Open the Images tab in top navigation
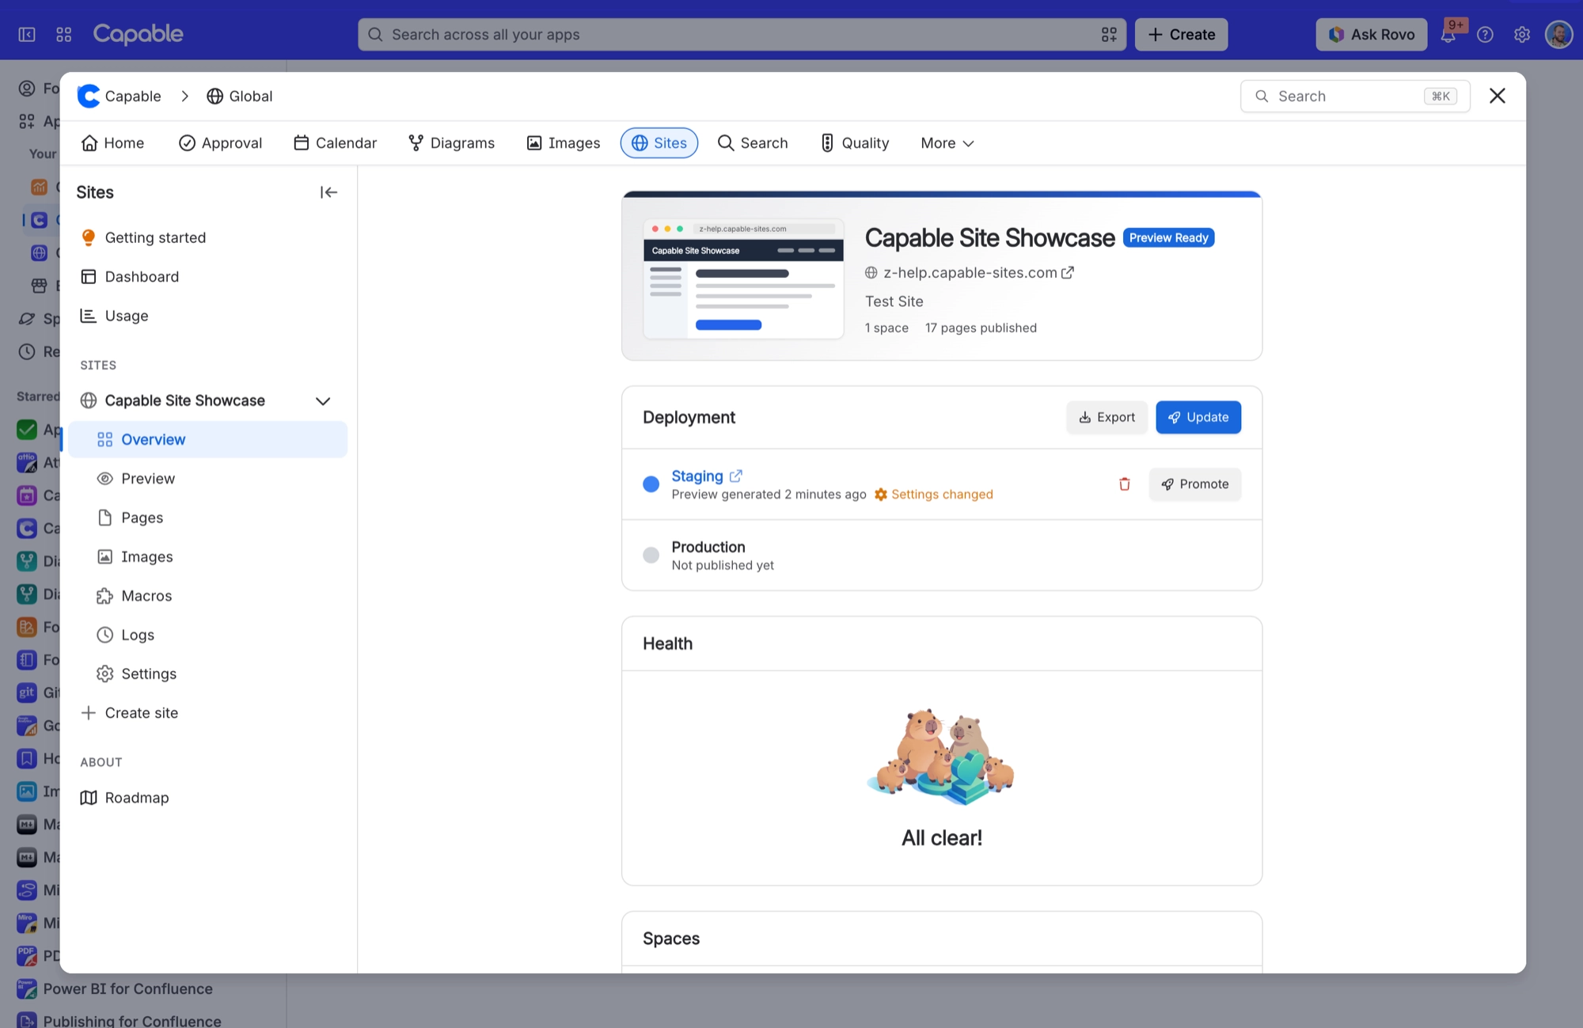 click(564, 143)
